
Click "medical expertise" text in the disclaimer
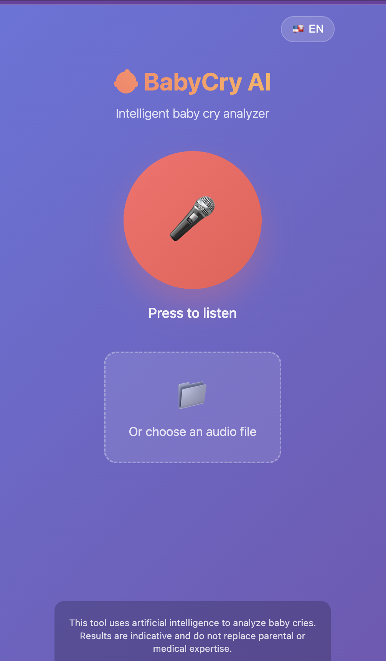pos(193,649)
